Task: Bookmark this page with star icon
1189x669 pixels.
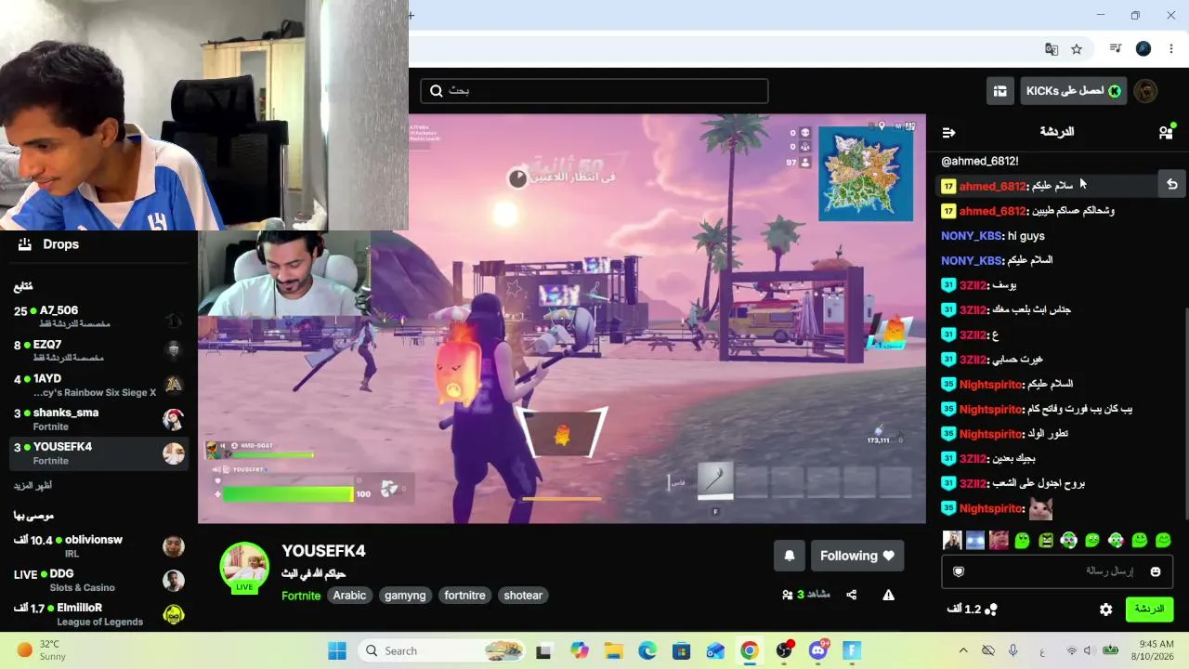Action: tap(1077, 49)
